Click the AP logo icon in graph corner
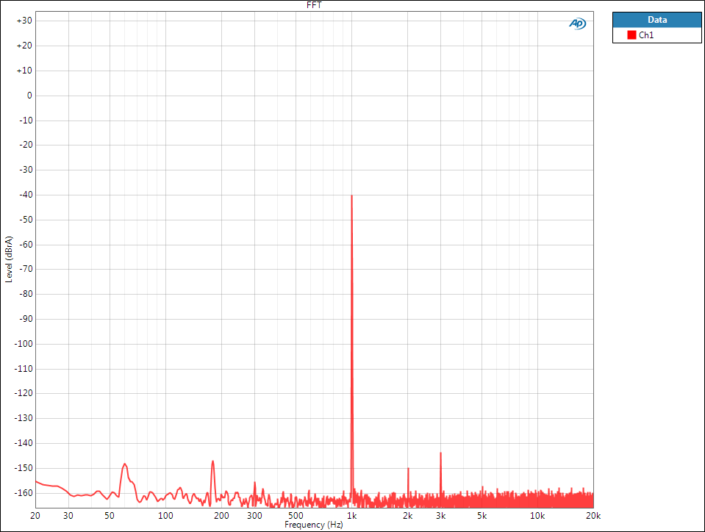Screen dimensions: 705x532 point(577,24)
